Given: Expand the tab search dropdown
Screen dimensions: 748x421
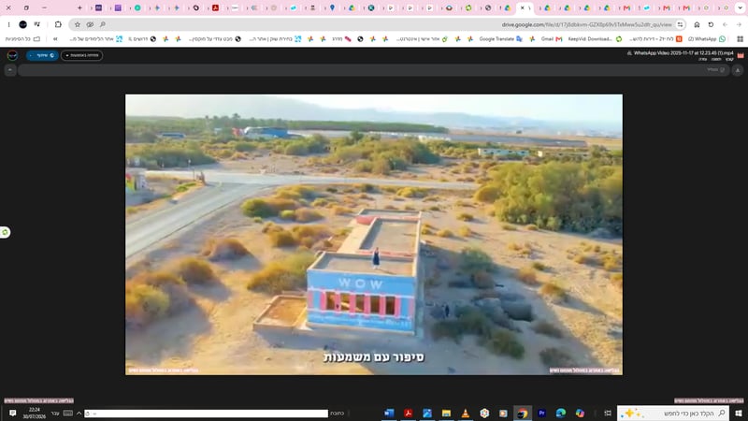Looking at the screenshot, I should [x=740, y=7].
